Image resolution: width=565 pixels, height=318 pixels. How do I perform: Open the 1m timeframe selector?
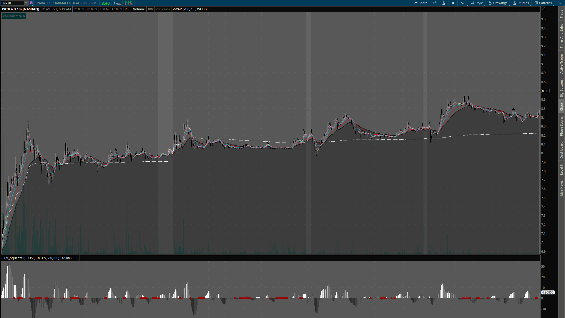[x=463, y=3]
